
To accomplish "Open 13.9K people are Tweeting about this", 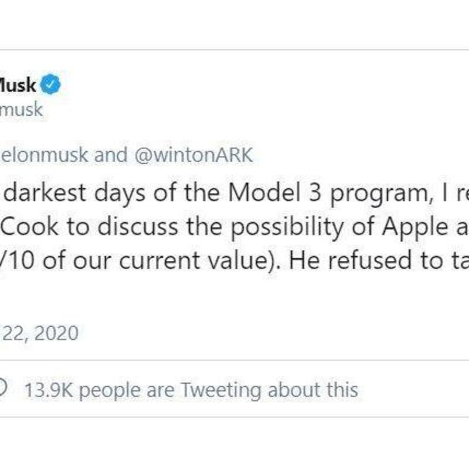I will [x=192, y=390].
